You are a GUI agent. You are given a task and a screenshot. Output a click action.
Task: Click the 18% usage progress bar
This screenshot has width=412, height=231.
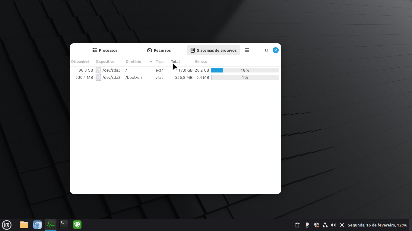pyautogui.click(x=245, y=70)
